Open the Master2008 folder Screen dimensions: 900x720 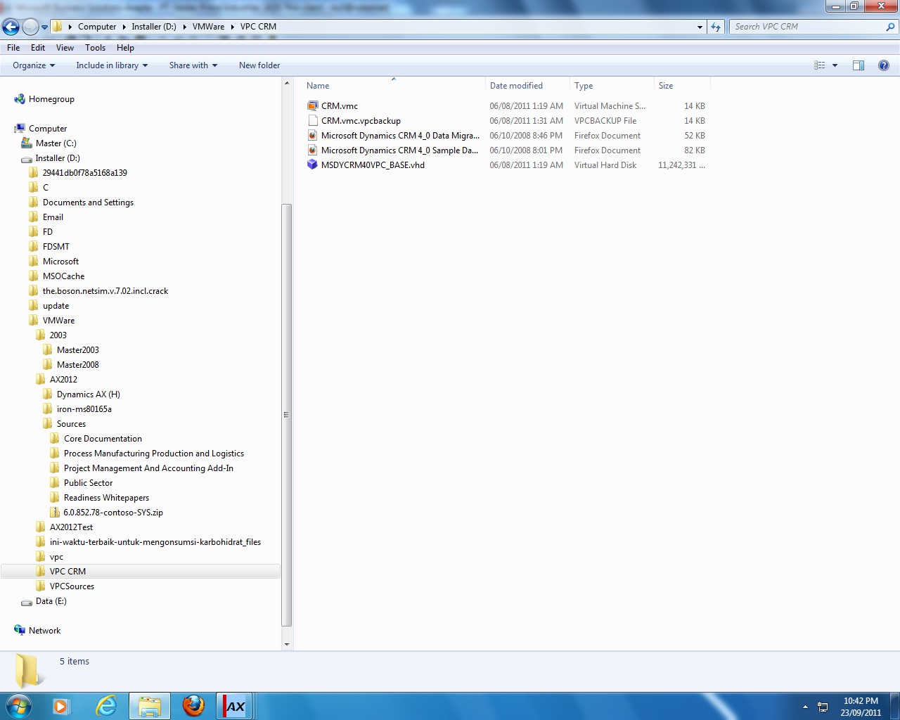77,365
